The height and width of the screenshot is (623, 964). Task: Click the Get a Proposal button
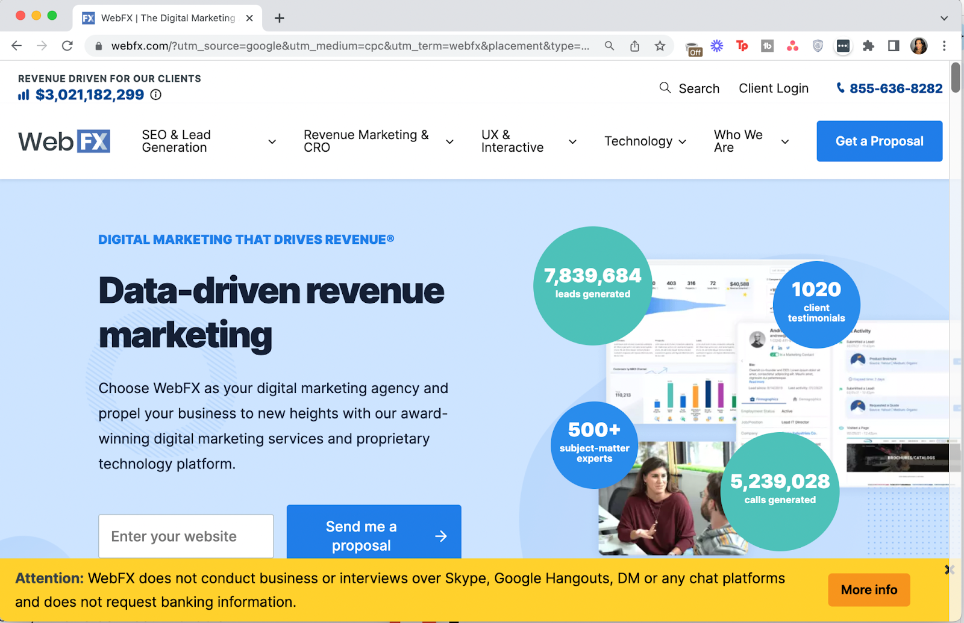click(x=880, y=141)
